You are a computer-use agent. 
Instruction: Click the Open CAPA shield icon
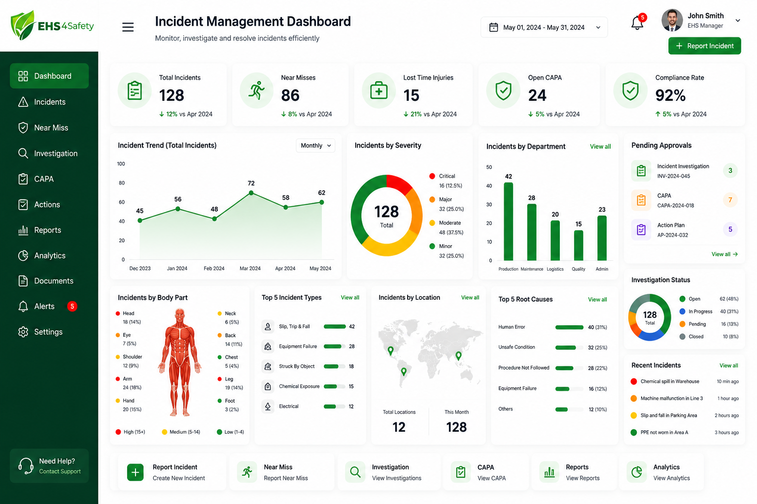point(503,91)
